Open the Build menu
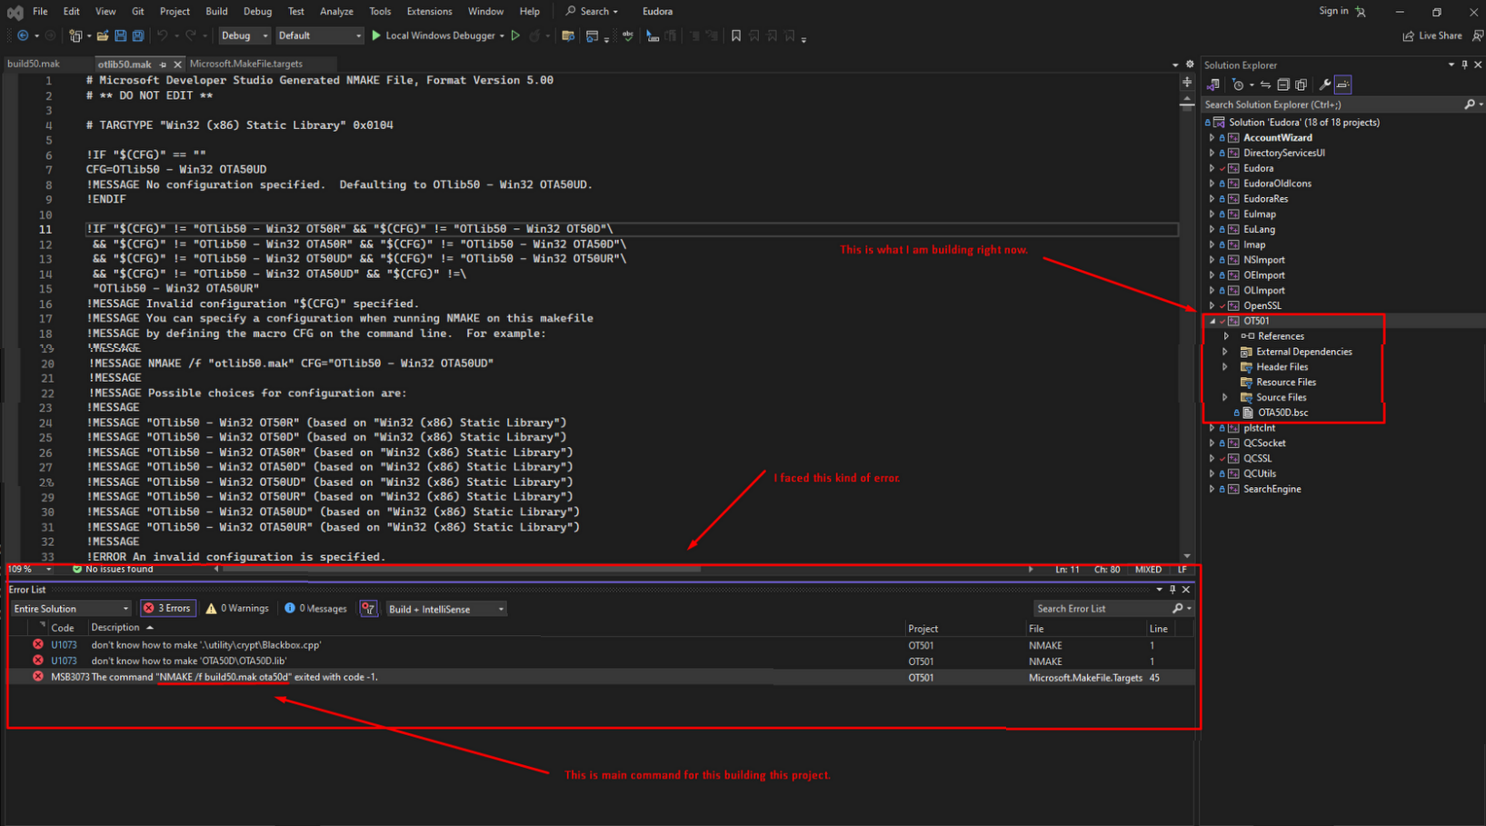This screenshot has height=826, width=1486. click(216, 12)
